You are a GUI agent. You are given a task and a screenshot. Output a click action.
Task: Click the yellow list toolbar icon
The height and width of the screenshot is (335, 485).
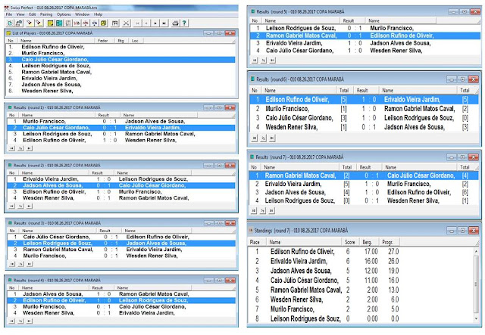click(x=51, y=23)
